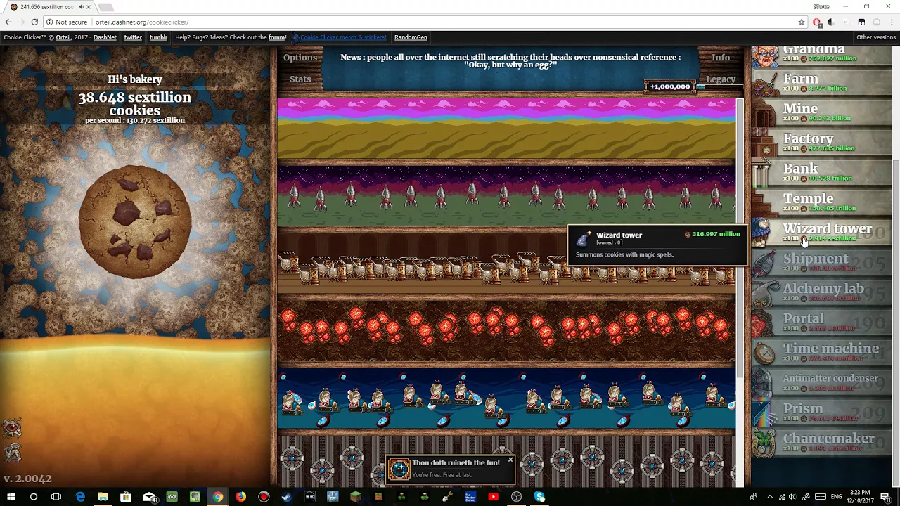The image size is (900, 506).
Task: Open the Minecraft grass block taskbar icon
Action: pyautogui.click(x=356, y=497)
